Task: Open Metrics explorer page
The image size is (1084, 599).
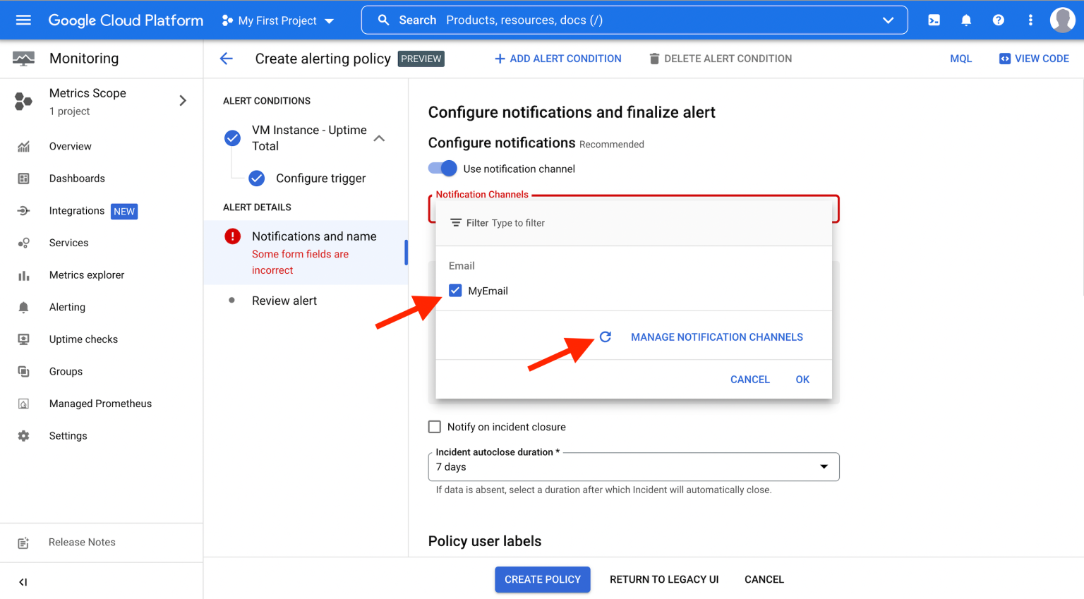Action: tap(87, 275)
